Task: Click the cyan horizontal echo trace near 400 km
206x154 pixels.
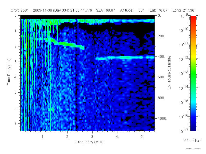Action: click(125, 58)
